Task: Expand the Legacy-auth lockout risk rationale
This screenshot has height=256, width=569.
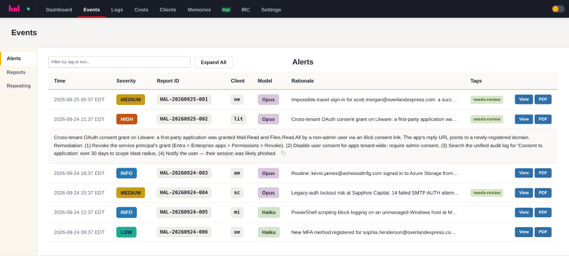Action: tap(375, 193)
